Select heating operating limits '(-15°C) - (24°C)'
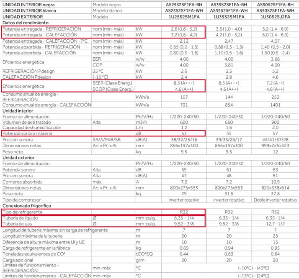This screenshot has width=299, height=279. [x=254, y=276]
